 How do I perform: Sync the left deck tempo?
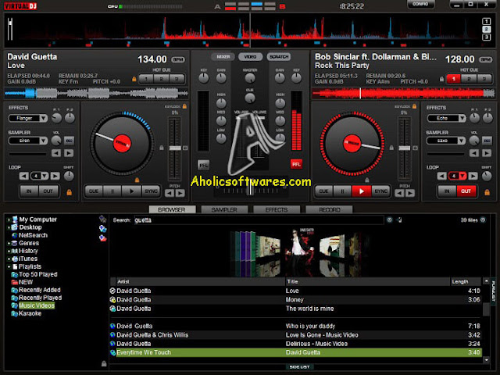[x=151, y=191]
